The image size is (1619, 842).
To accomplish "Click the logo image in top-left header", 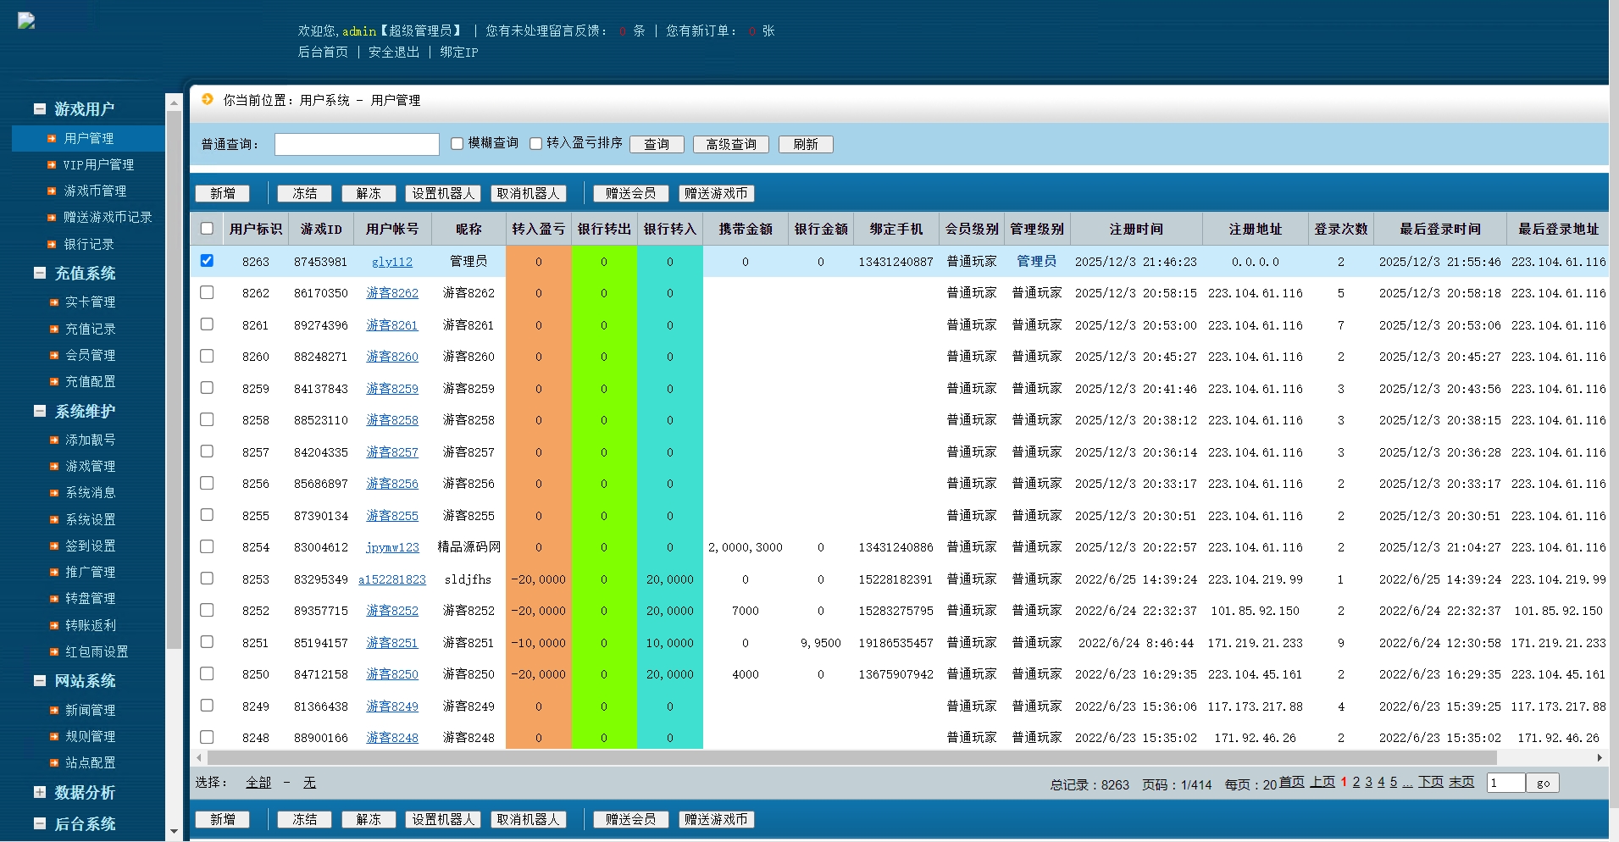I will click(x=26, y=22).
